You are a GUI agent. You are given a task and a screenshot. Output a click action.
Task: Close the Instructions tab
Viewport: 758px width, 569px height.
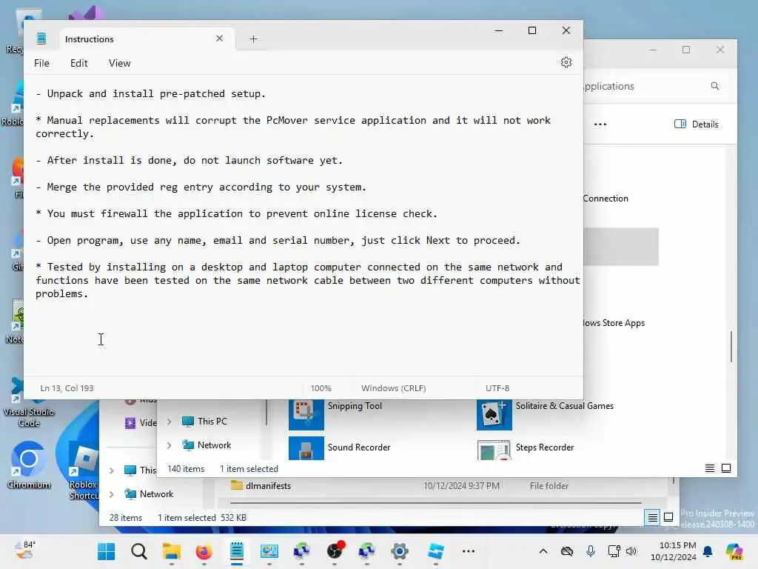[219, 39]
